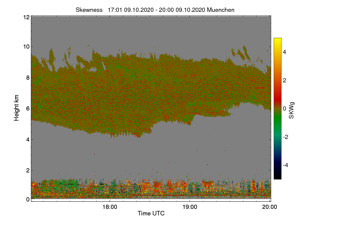Click the plot title beginning with Skewness

[155, 10]
